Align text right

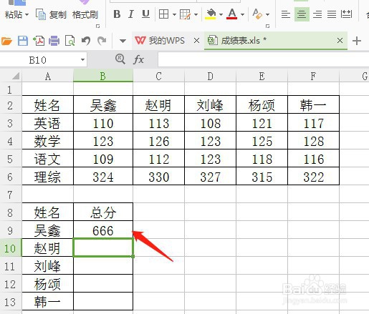[x=317, y=14]
